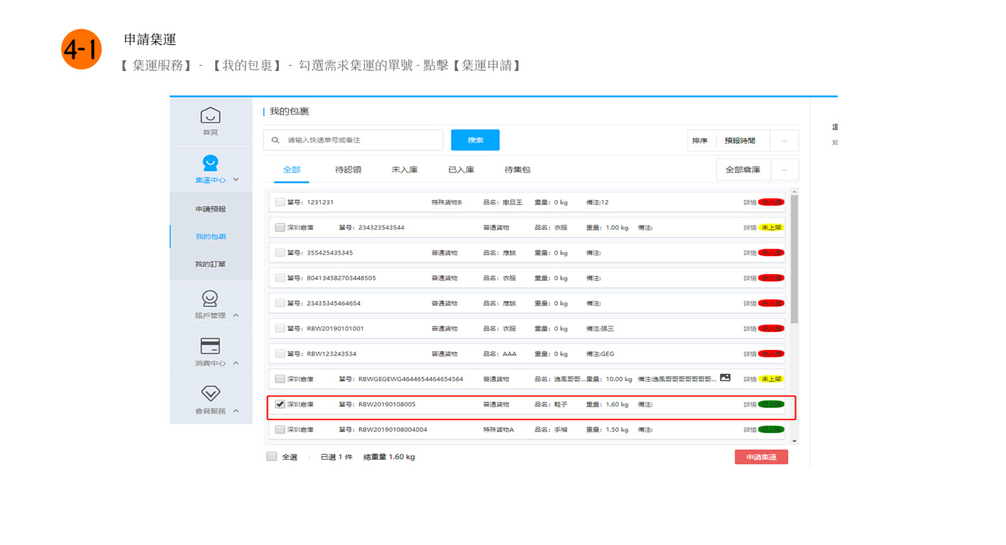
Task: Collapse the 集運中心 menu chevron
Action: point(236,180)
